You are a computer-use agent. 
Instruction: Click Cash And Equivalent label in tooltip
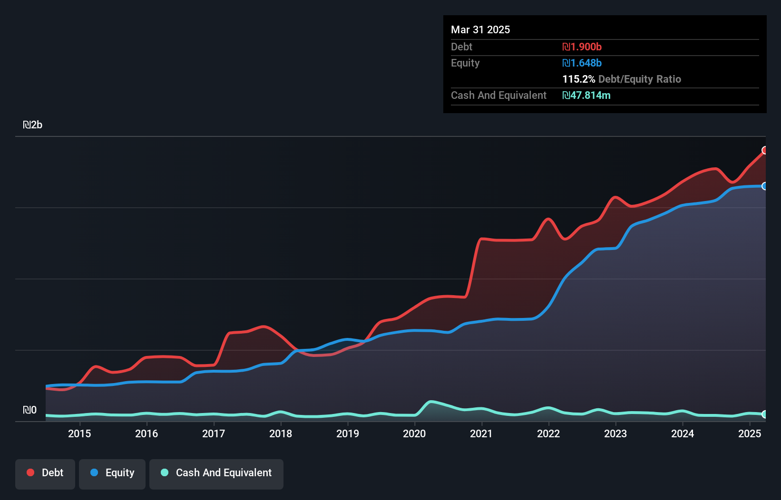[498, 95]
